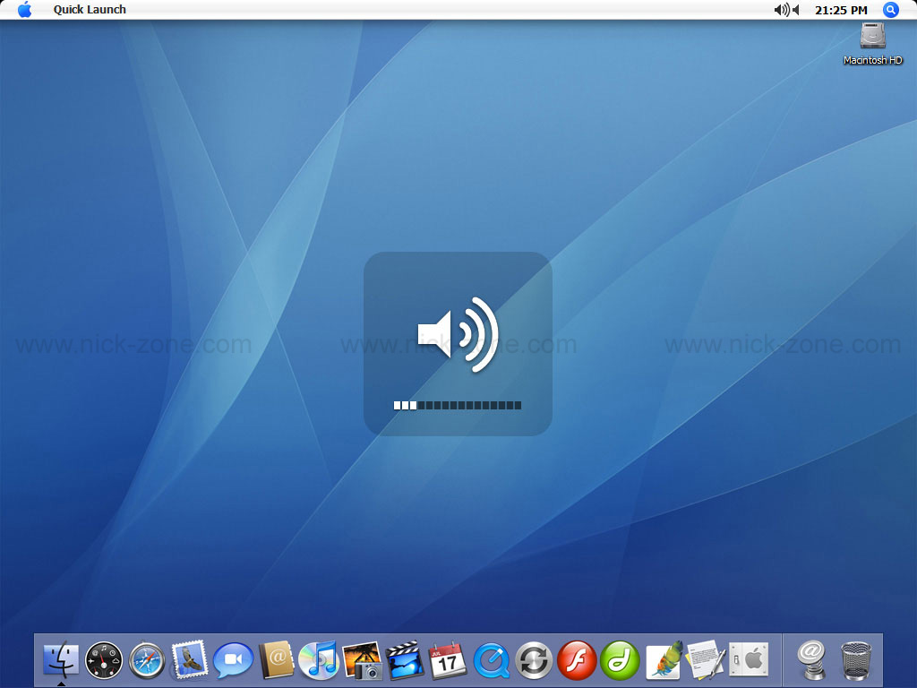Click the volume icon in the menu bar
Viewport: 917px width, 688px height.
tap(786, 9)
